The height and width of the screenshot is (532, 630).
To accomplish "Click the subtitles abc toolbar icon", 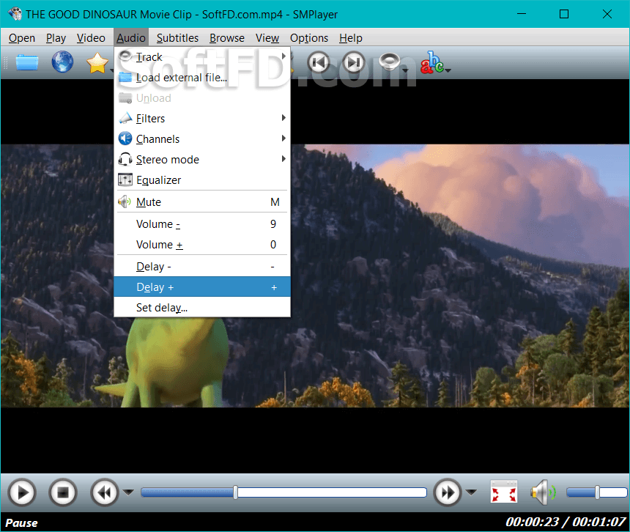I will point(432,62).
